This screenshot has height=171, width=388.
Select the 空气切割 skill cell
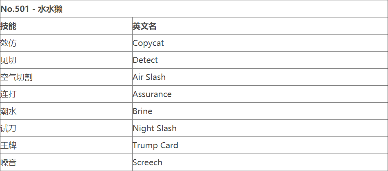pyautogui.click(x=16, y=77)
